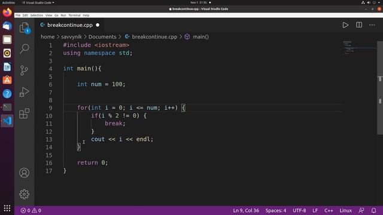Open the Explorer panel in activity bar
Image resolution: width=383 pixels, height=215 pixels.
click(24, 28)
